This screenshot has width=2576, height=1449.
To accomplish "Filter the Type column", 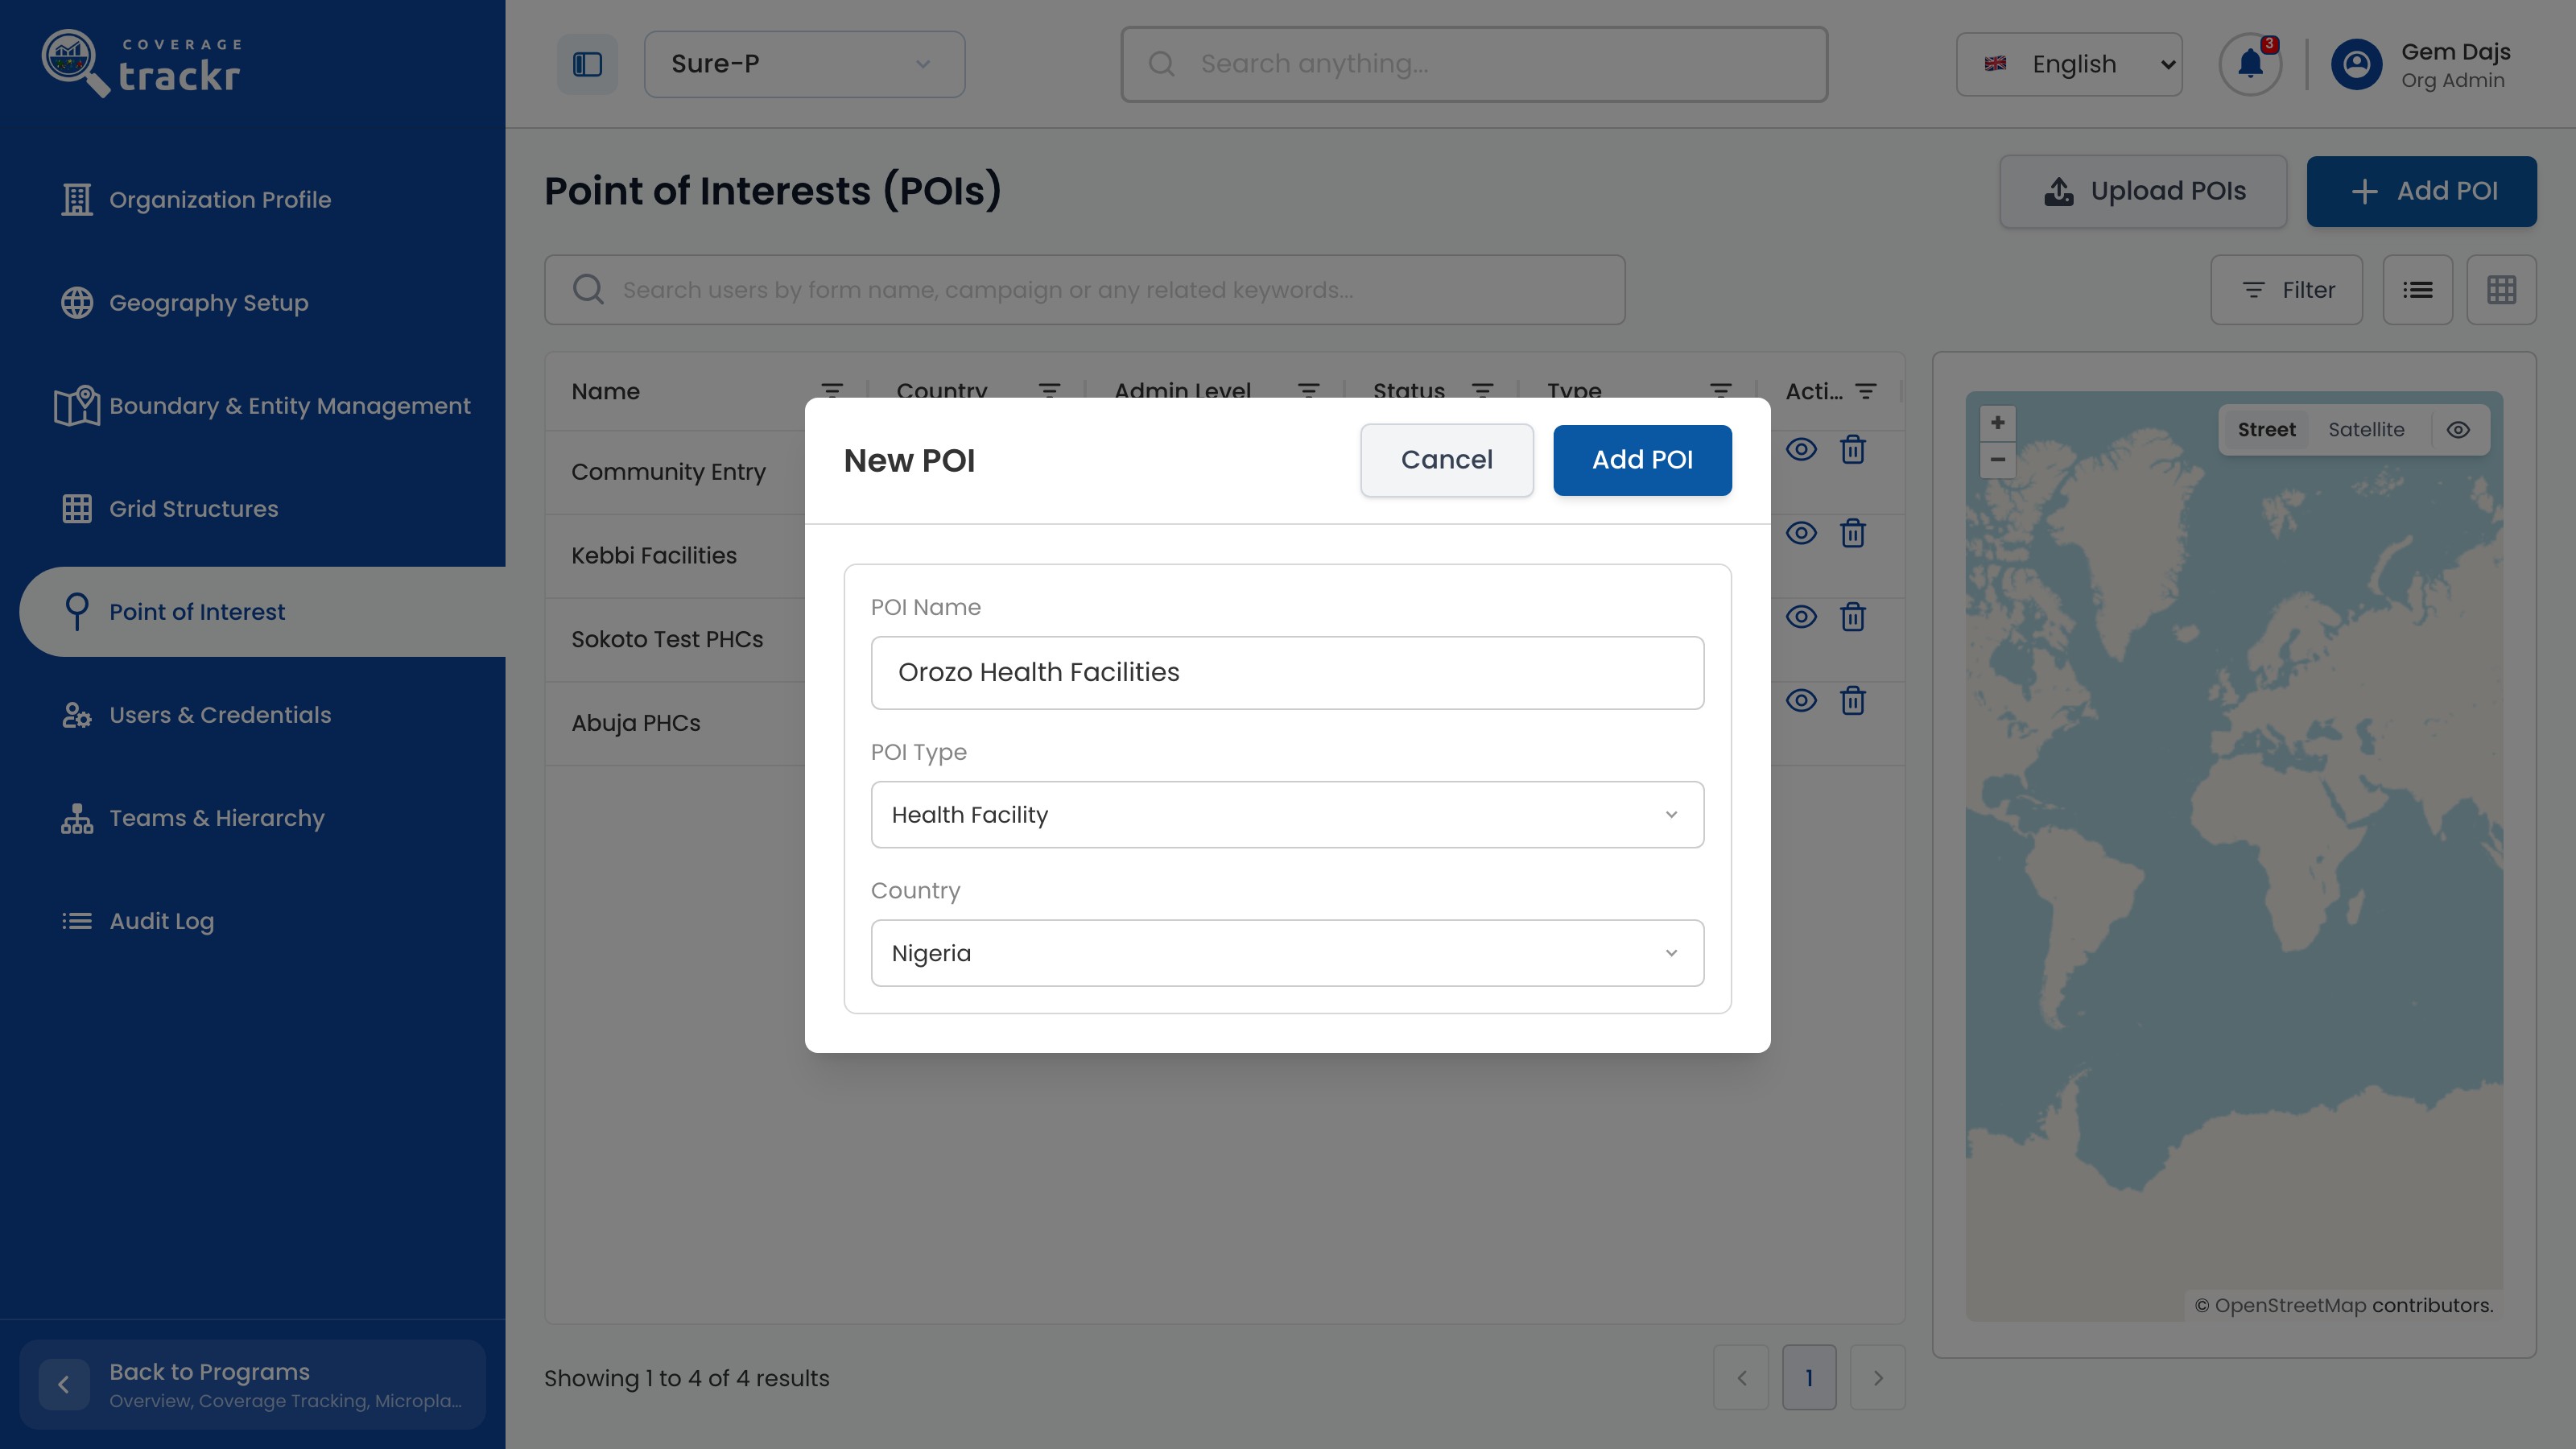I will click(1720, 391).
